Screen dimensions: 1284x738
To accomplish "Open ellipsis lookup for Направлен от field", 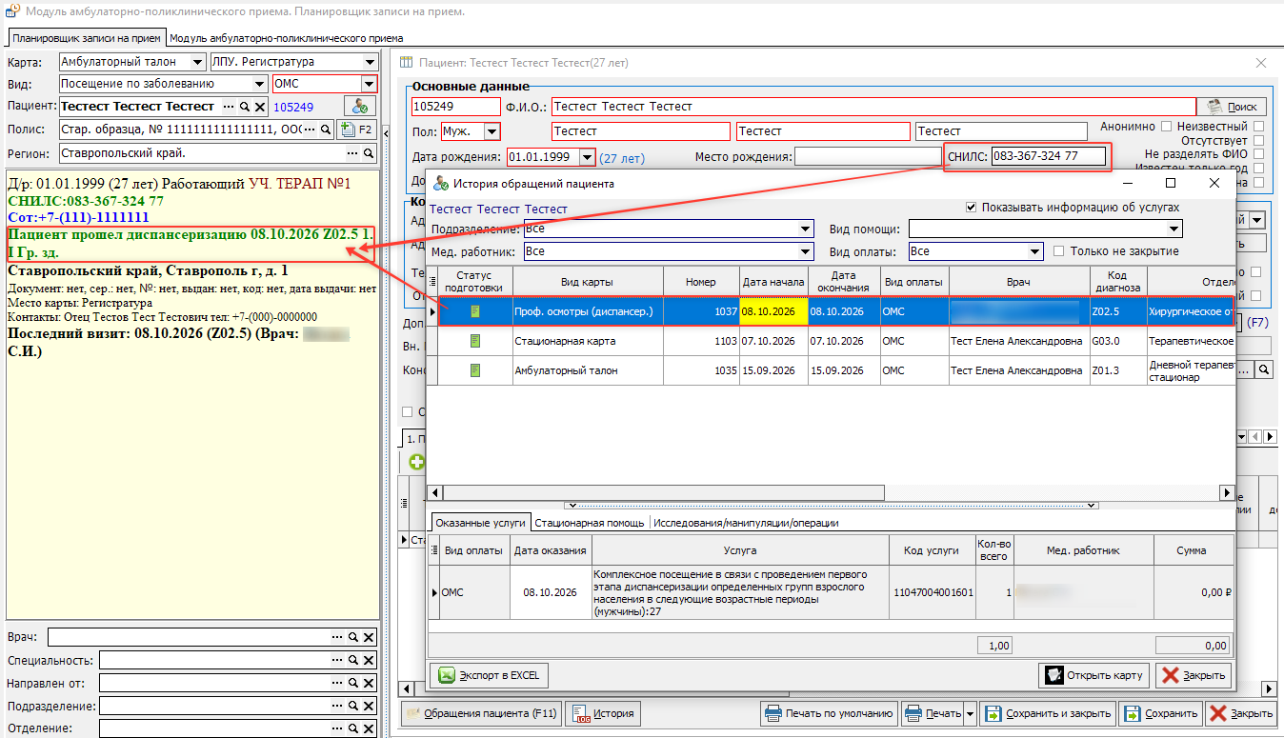I will coord(336,683).
